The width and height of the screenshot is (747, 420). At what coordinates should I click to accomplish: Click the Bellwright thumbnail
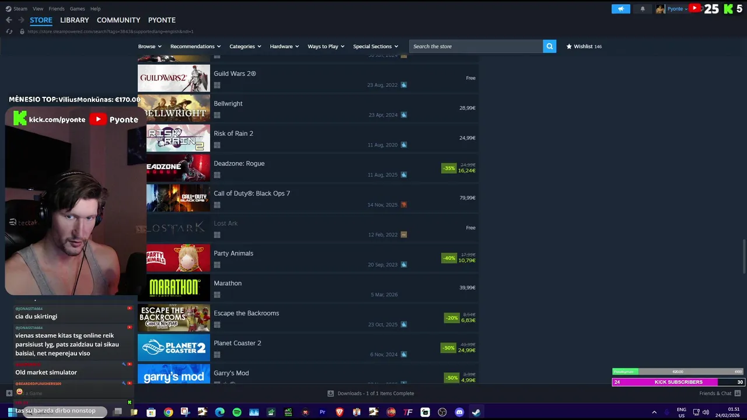pos(174,108)
